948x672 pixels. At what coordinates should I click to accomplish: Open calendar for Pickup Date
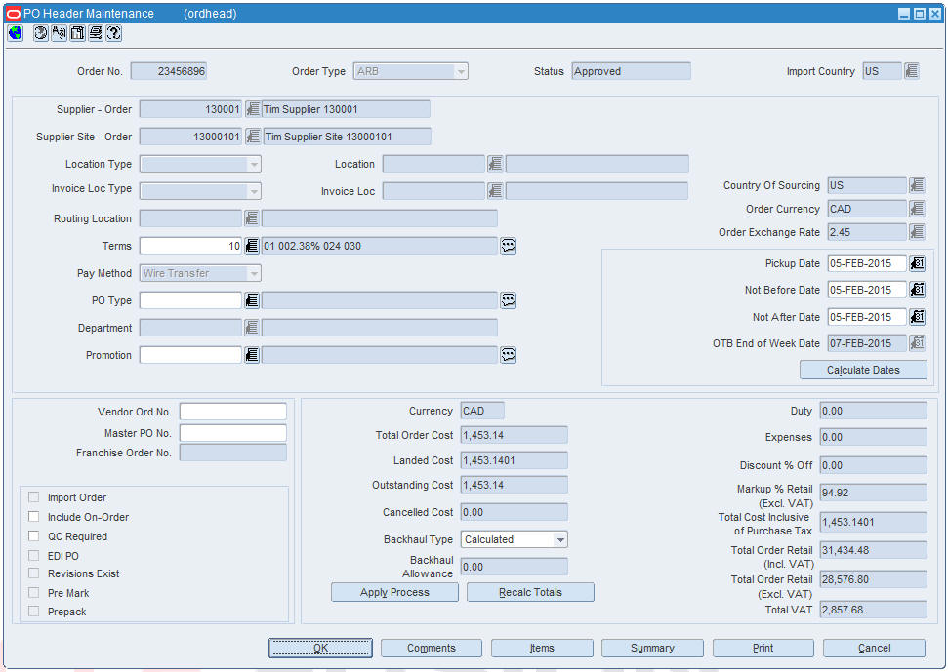(917, 263)
